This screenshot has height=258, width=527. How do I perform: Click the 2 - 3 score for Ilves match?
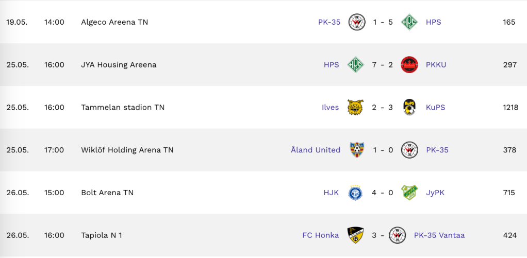[x=383, y=108]
